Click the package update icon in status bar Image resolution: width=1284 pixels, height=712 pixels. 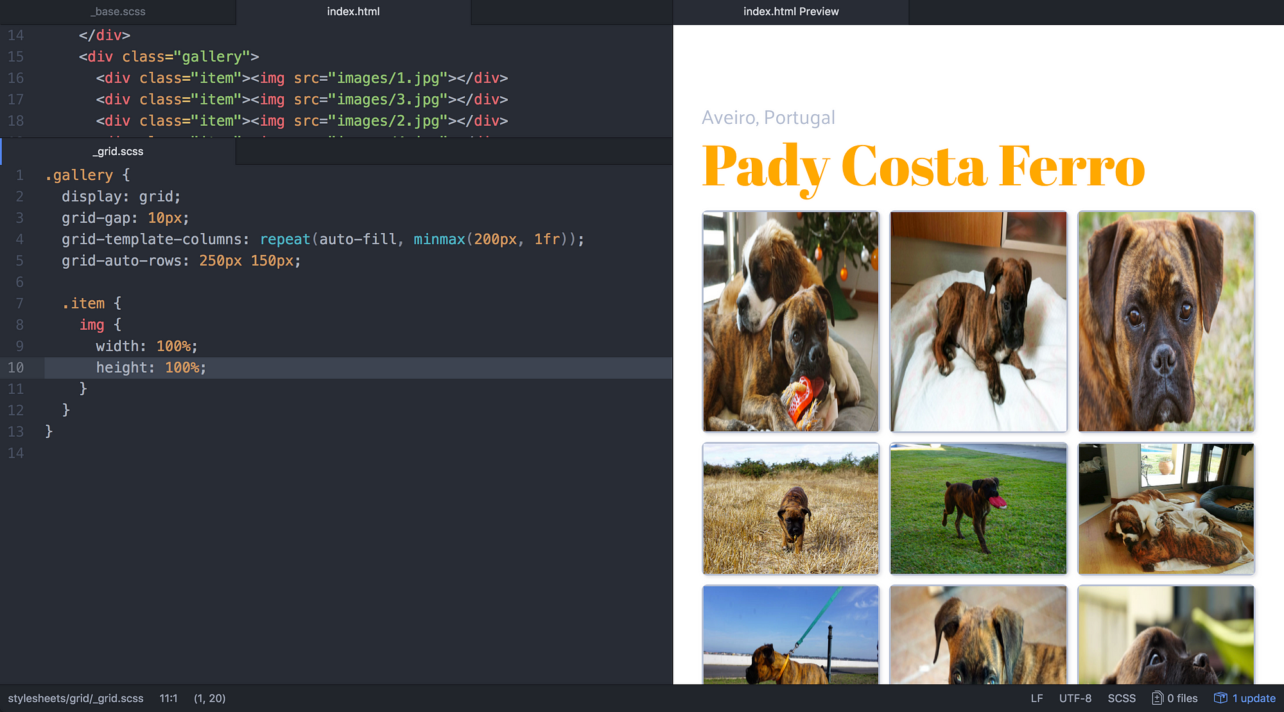click(x=1220, y=698)
